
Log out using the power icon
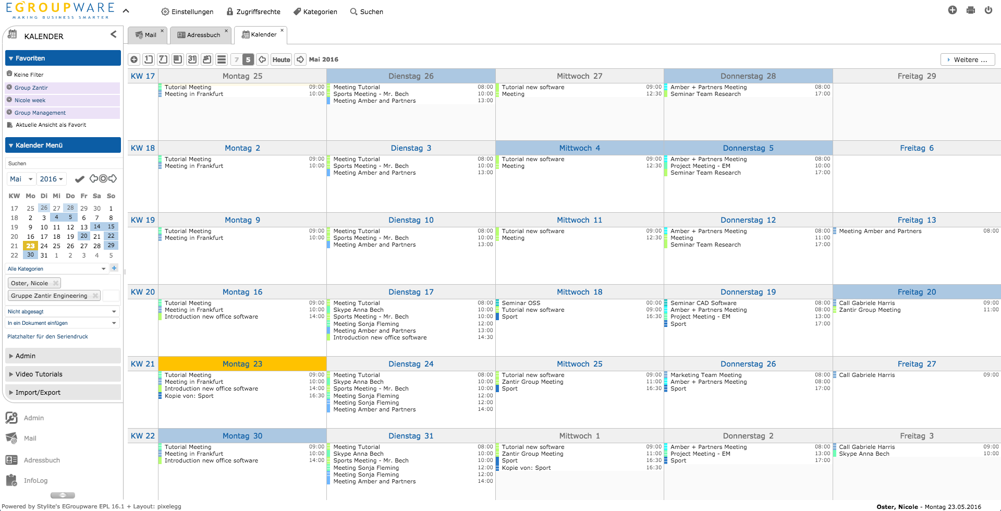(988, 10)
